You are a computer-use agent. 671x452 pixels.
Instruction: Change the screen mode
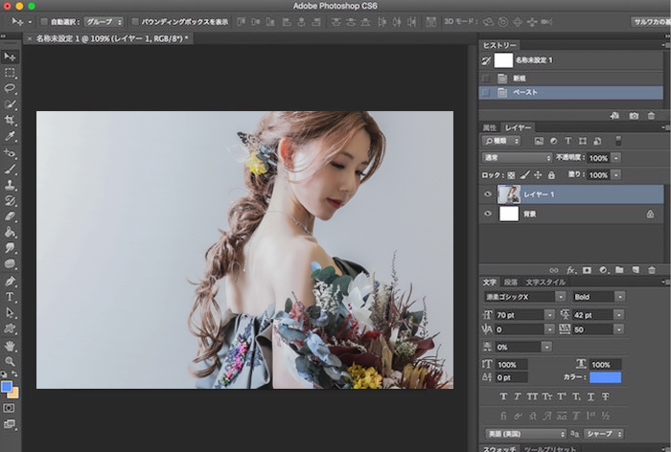pyautogui.click(x=9, y=424)
